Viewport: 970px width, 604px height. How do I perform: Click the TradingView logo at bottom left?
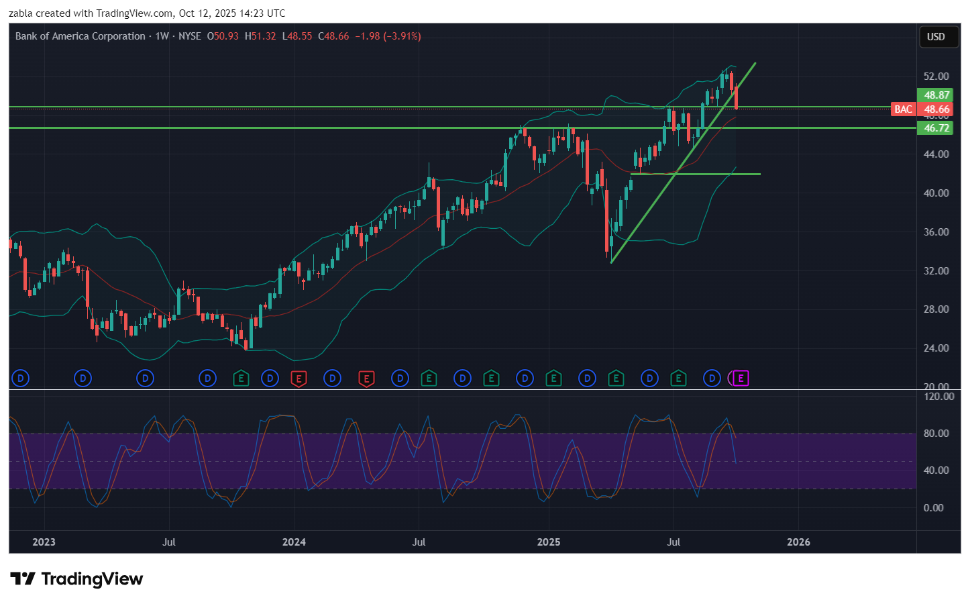tap(76, 578)
